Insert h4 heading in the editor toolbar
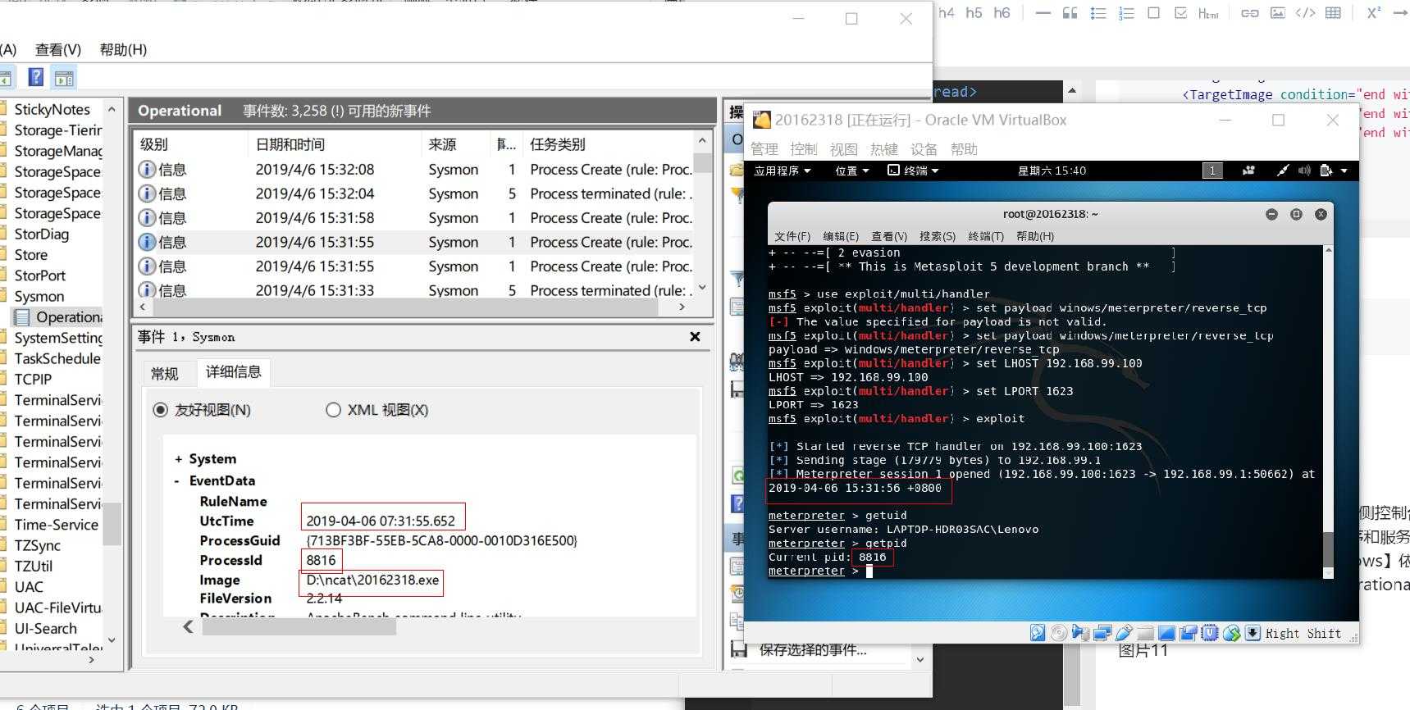This screenshot has height=710, width=1410. (x=947, y=13)
